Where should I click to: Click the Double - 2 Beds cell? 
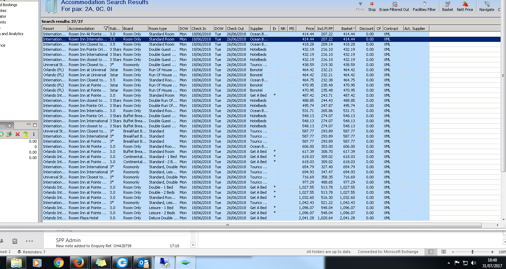(163, 192)
